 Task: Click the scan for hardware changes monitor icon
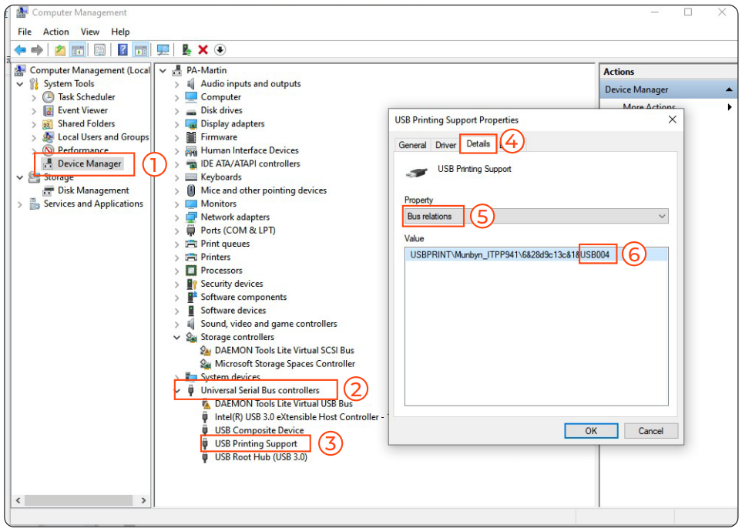pyautogui.click(x=163, y=50)
